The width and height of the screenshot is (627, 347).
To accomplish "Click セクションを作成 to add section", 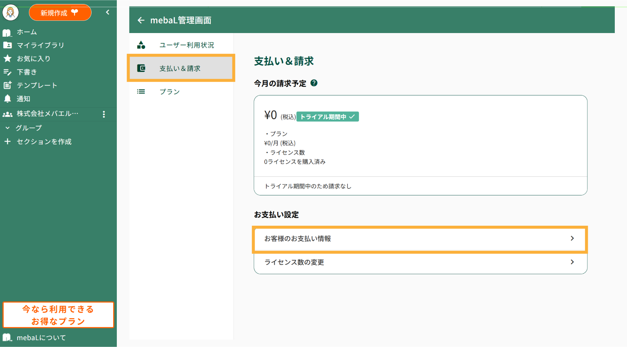I will 44,142.
